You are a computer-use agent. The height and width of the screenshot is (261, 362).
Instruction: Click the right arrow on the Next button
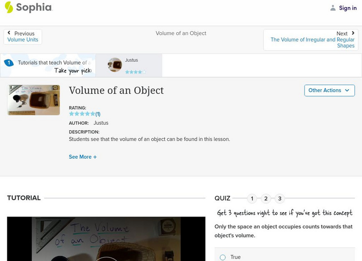point(353,33)
